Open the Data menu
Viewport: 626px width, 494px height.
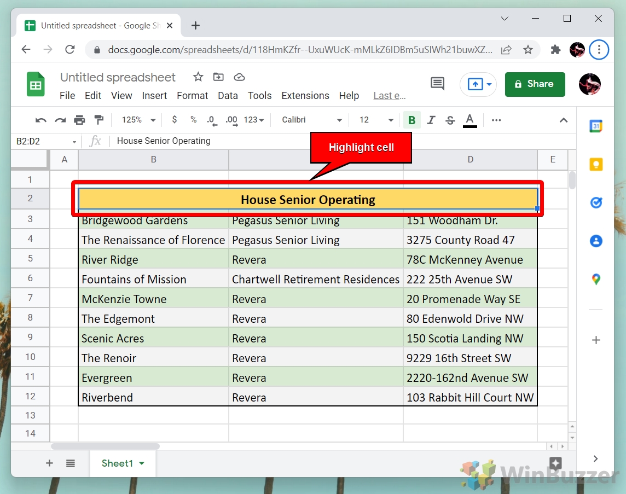228,96
